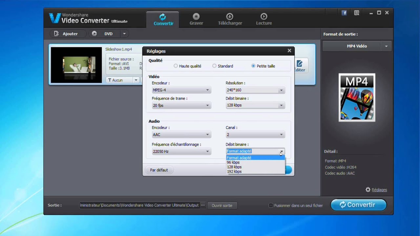Select the Petite taille radio button
The width and height of the screenshot is (420, 236).
pyautogui.click(x=253, y=66)
